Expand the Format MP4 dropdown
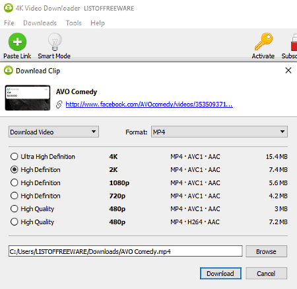This screenshot has height=289, width=297. click(219, 132)
